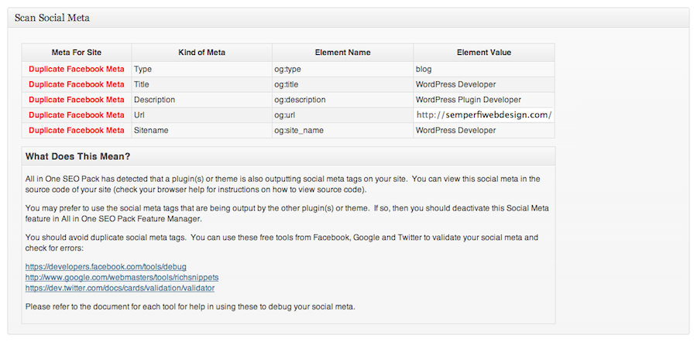697x342 pixels.
Task: Select the "blog" element value cell
Action: (424, 69)
